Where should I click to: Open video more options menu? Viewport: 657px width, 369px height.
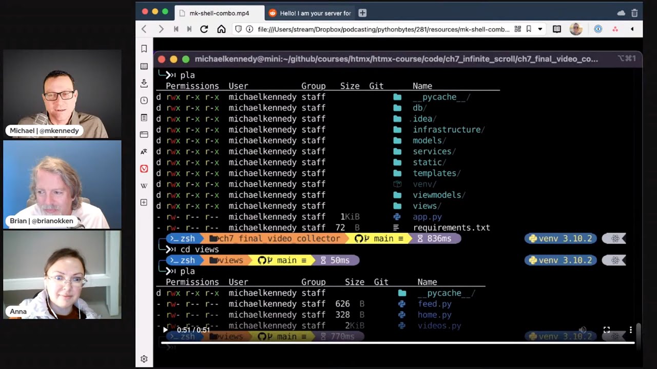[x=631, y=330]
